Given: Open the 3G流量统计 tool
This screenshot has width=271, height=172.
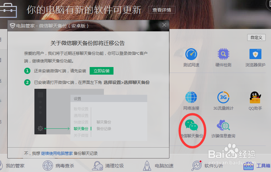Looking at the screenshot, I should click(223, 101).
